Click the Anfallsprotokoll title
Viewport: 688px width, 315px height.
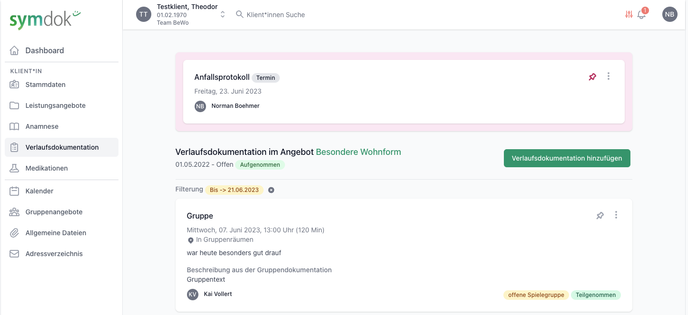coord(222,77)
